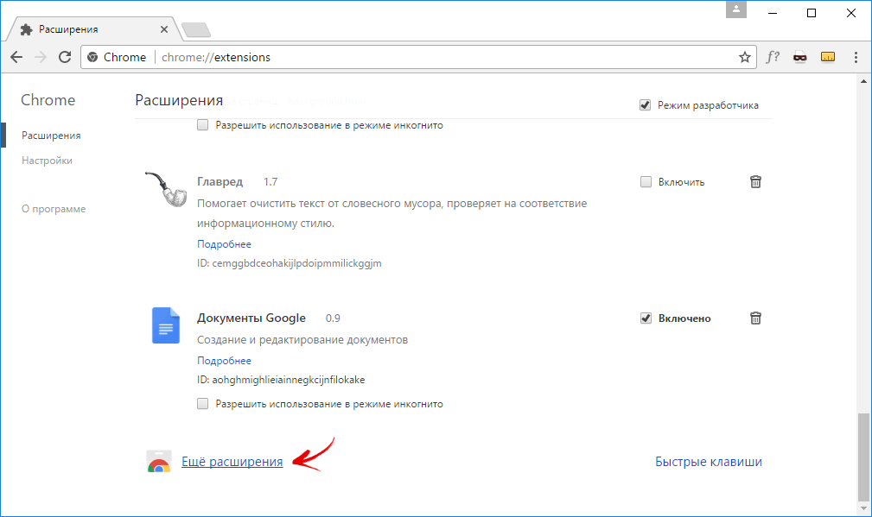Click the Документы Google blue document icon
Image resolution: width=872 pixels, height=517 pixels.
click(166, 325)
